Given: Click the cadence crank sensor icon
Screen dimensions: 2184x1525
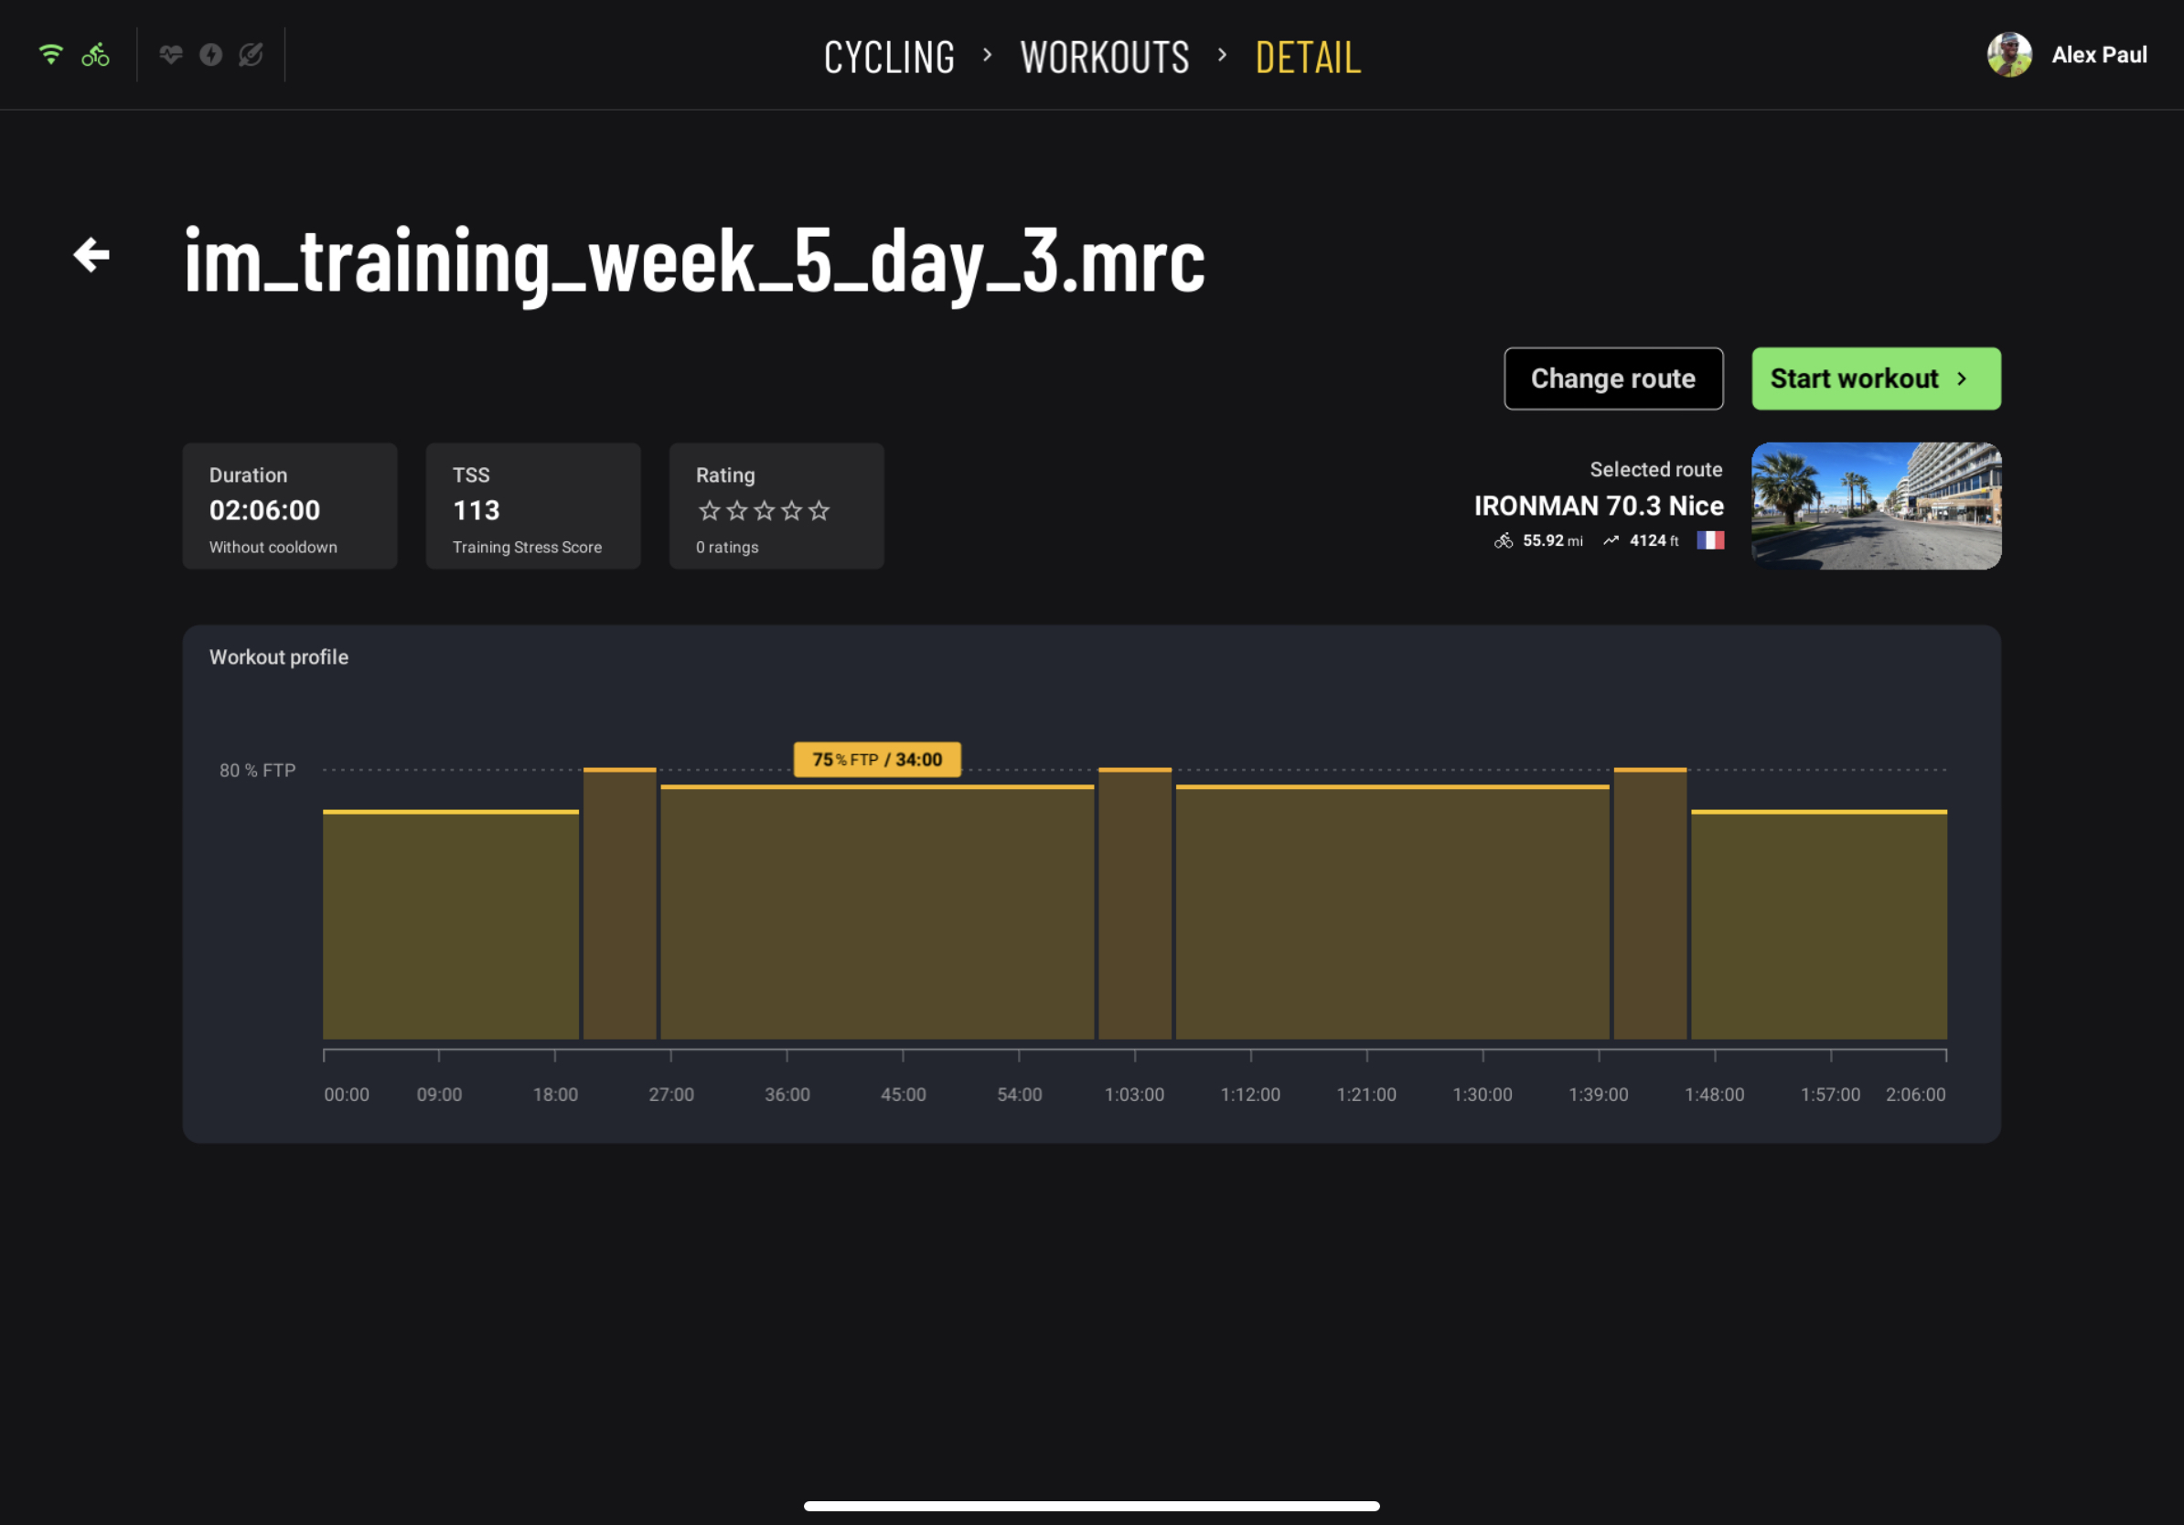Looking at the screenshot, I should [252, 54].
